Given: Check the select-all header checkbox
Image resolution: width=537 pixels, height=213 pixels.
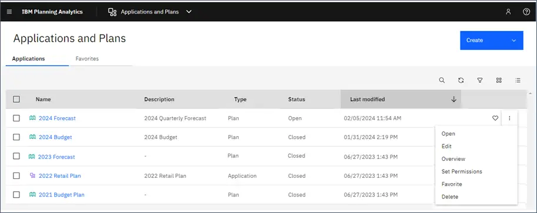Looking at the screenshot, I should (x=16, y=100).
